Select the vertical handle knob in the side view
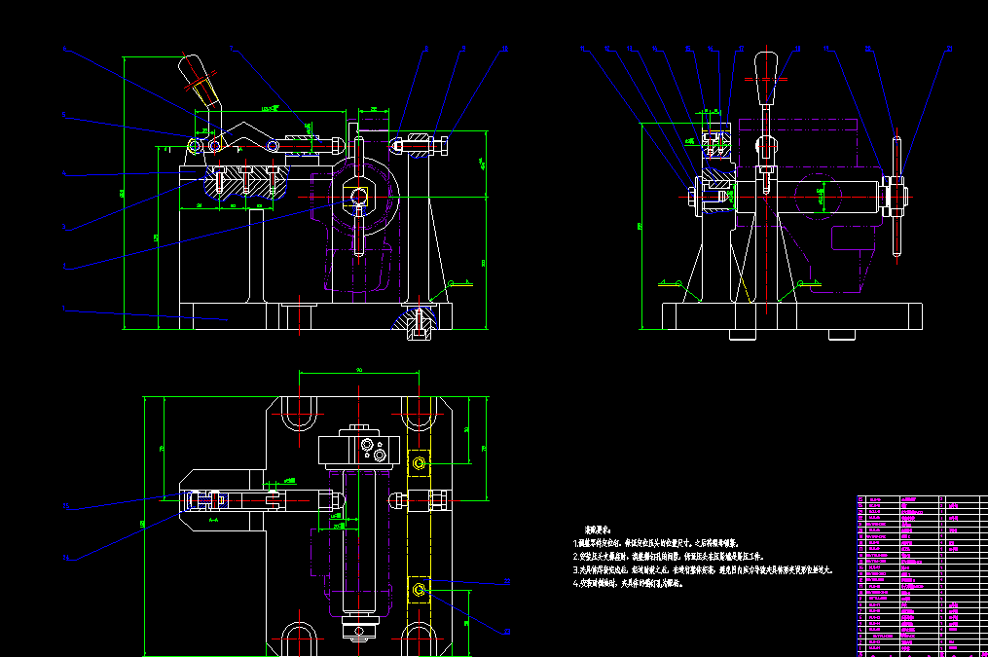The width and height of the screenshot is (988, 657). pyautogui.click(x=766, y=78)
